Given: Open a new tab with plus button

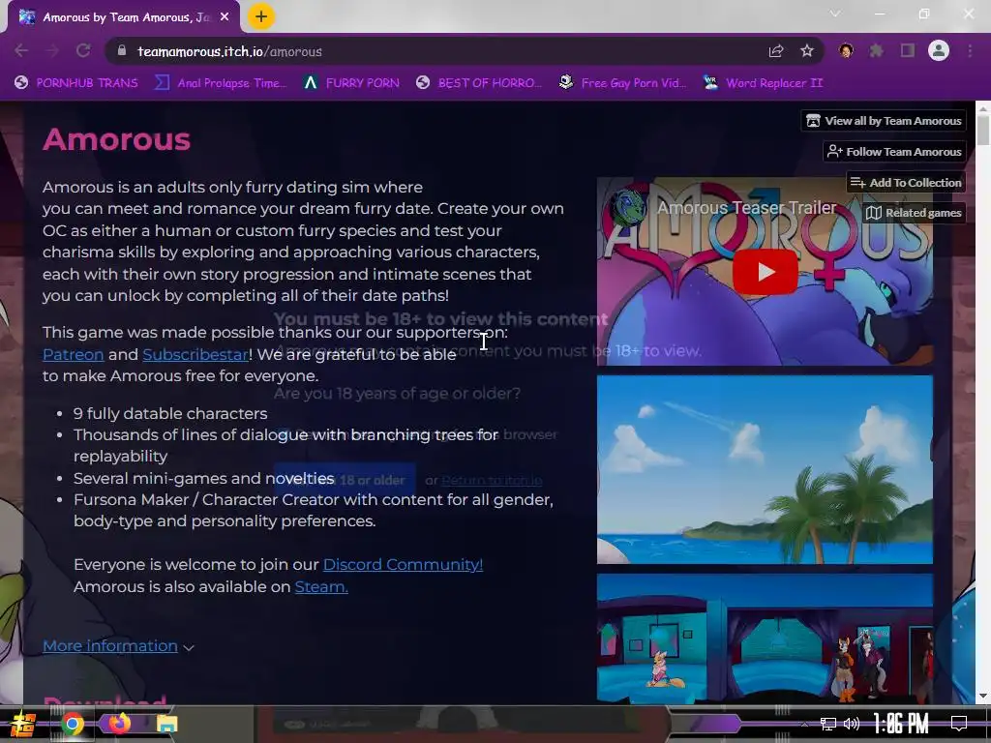Looking at the screenshot, I should (261, 17).
